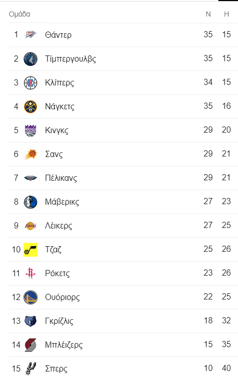Open the Kings logo icon
The image size is (238, 385).
[x=31, y=131]
